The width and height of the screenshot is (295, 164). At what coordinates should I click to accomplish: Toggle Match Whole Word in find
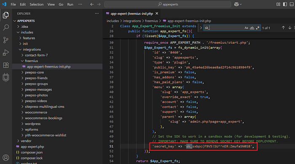tap(252, 28)
